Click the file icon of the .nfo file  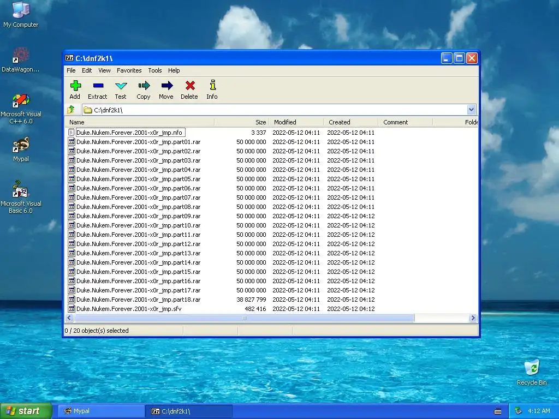(72, 133)
